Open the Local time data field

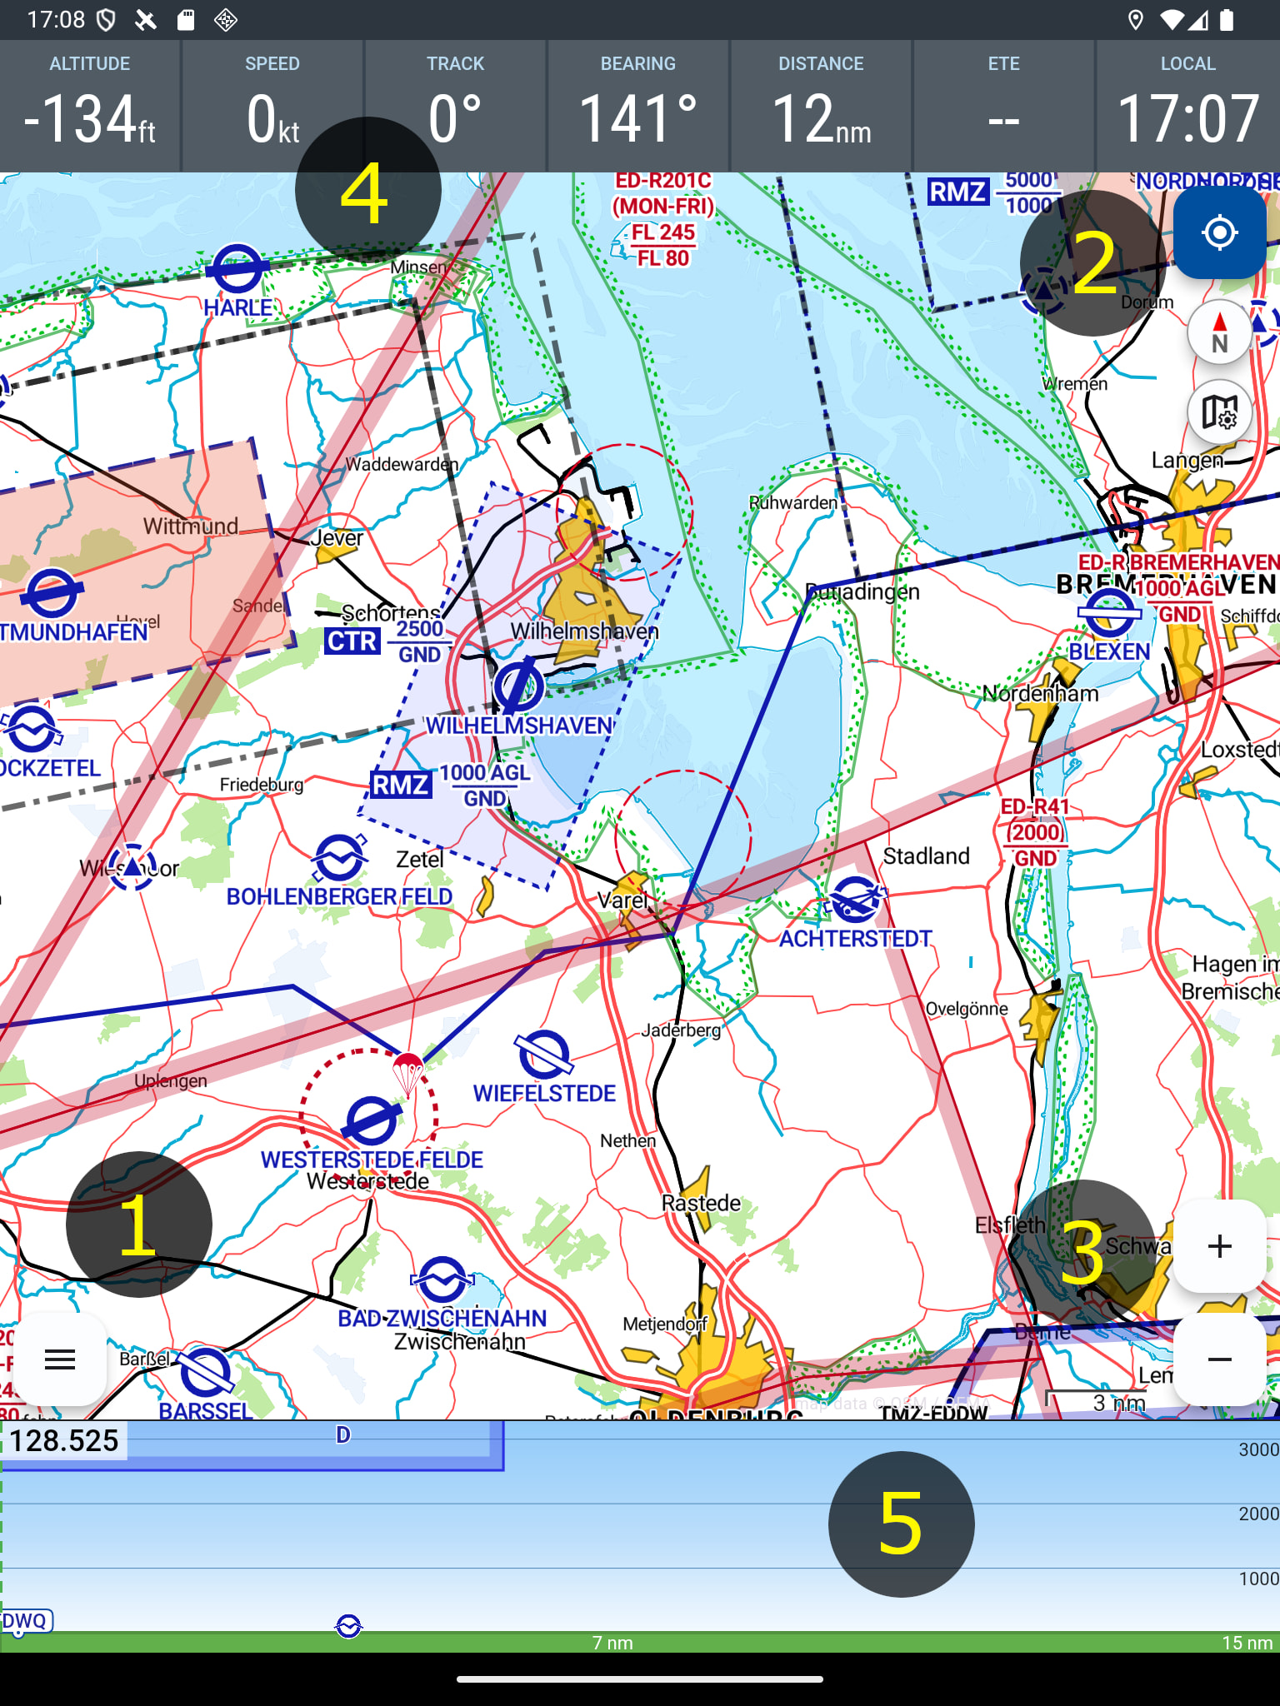[1187, 106]
